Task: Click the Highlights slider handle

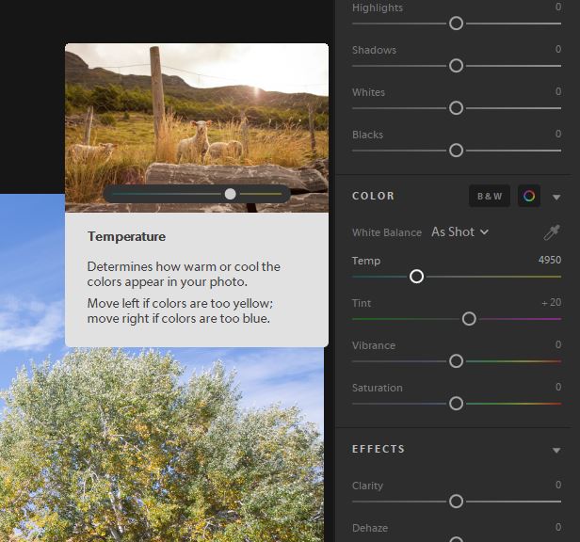Action: (456, 24)
